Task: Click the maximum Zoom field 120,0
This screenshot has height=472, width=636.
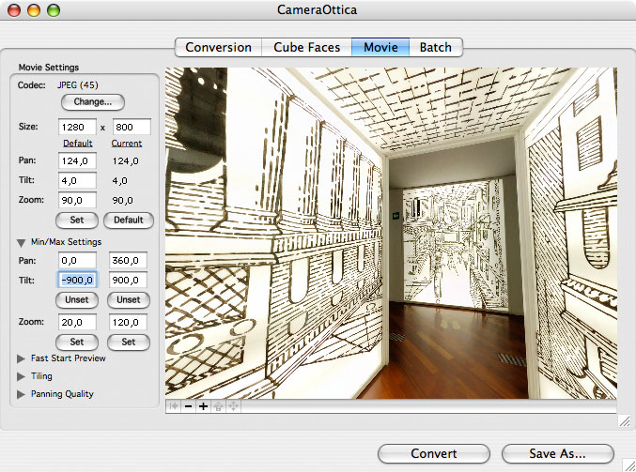Action: point(128,323)
